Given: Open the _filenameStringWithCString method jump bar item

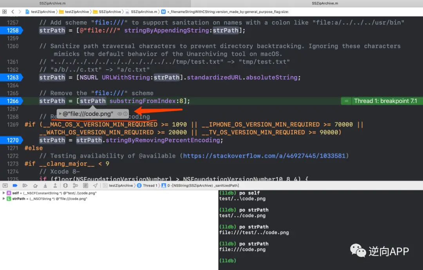Looking at the screenshot, I should pos(225,12).
